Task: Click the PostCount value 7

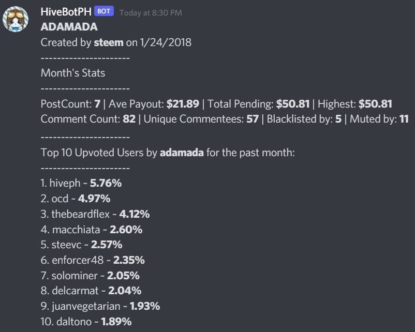Action: click(97, 104)
